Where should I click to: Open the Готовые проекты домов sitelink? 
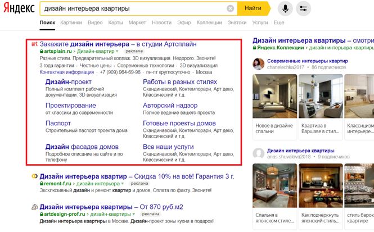coord(179,123)
